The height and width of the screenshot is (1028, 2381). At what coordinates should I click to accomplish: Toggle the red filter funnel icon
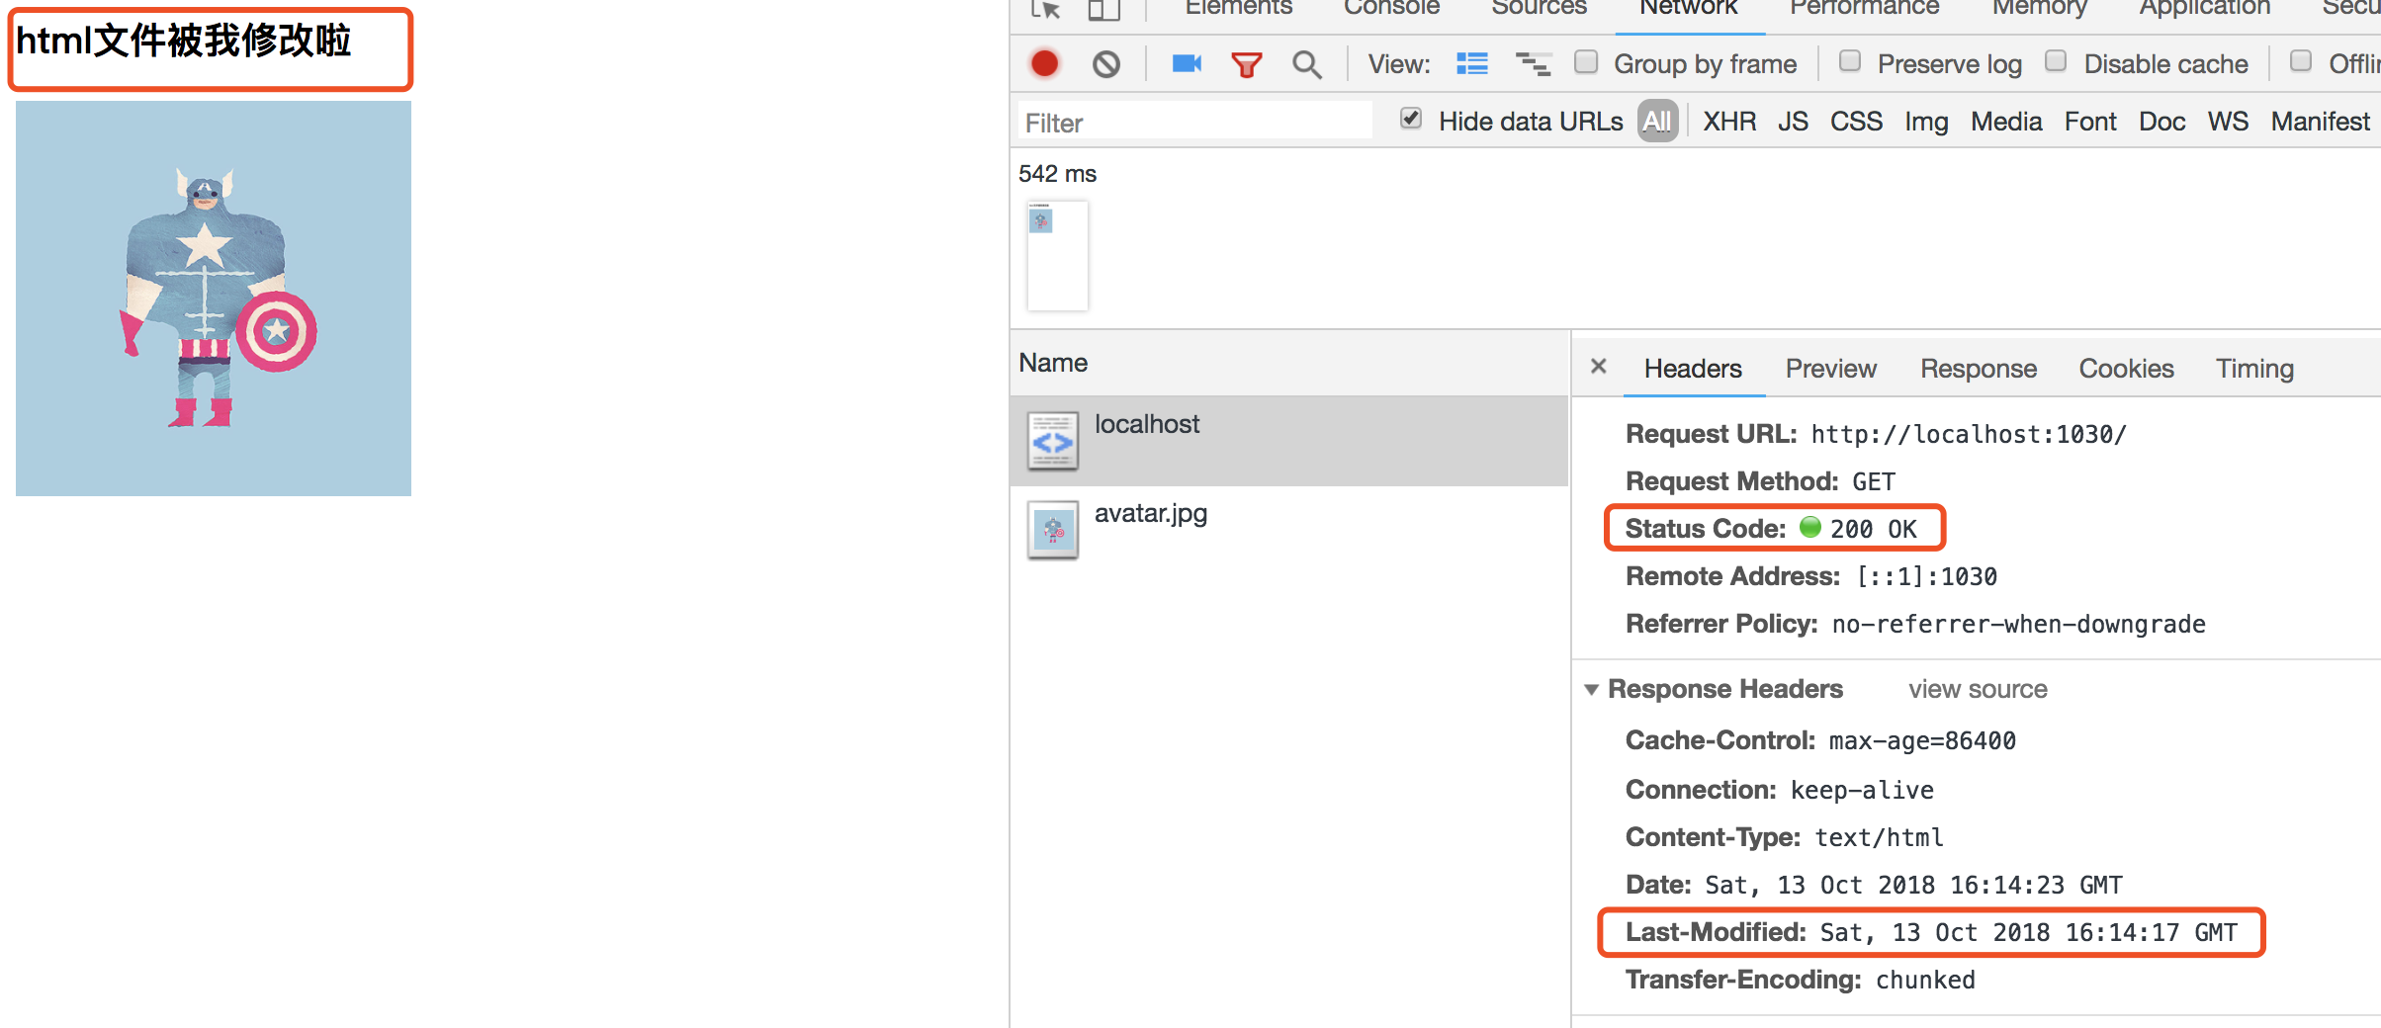(x=1246, y=65)
